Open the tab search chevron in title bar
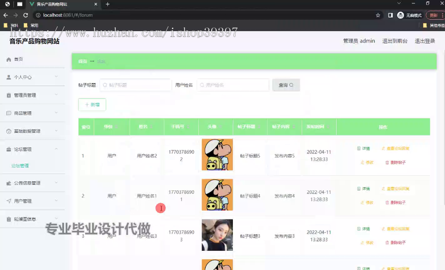The width and height of the screenshot is (445, 270). click(x=399, y=3)
